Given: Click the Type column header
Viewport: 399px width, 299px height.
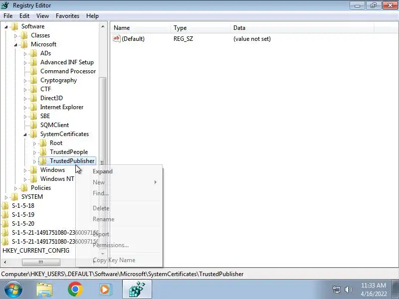Looking at the screenshot, I should [200, 28].
